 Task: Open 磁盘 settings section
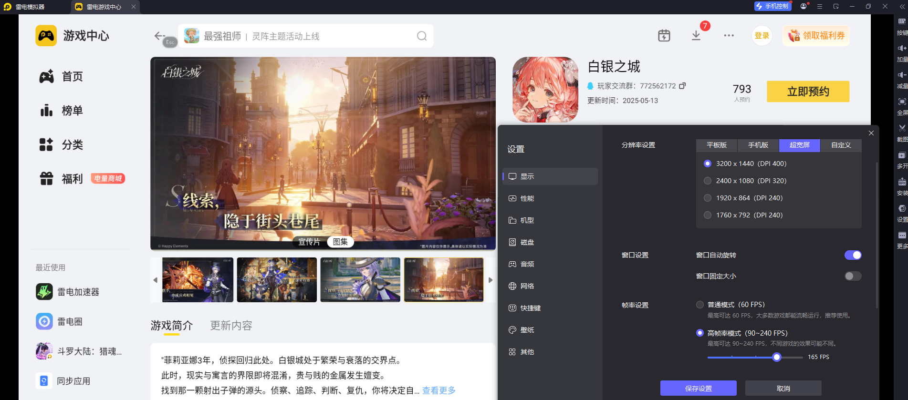[550, 242]
